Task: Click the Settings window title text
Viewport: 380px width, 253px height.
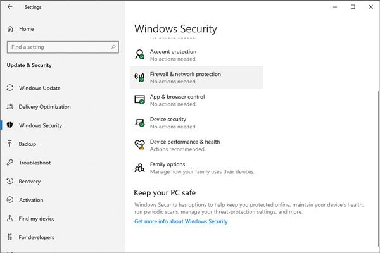Action: point(33,7)
